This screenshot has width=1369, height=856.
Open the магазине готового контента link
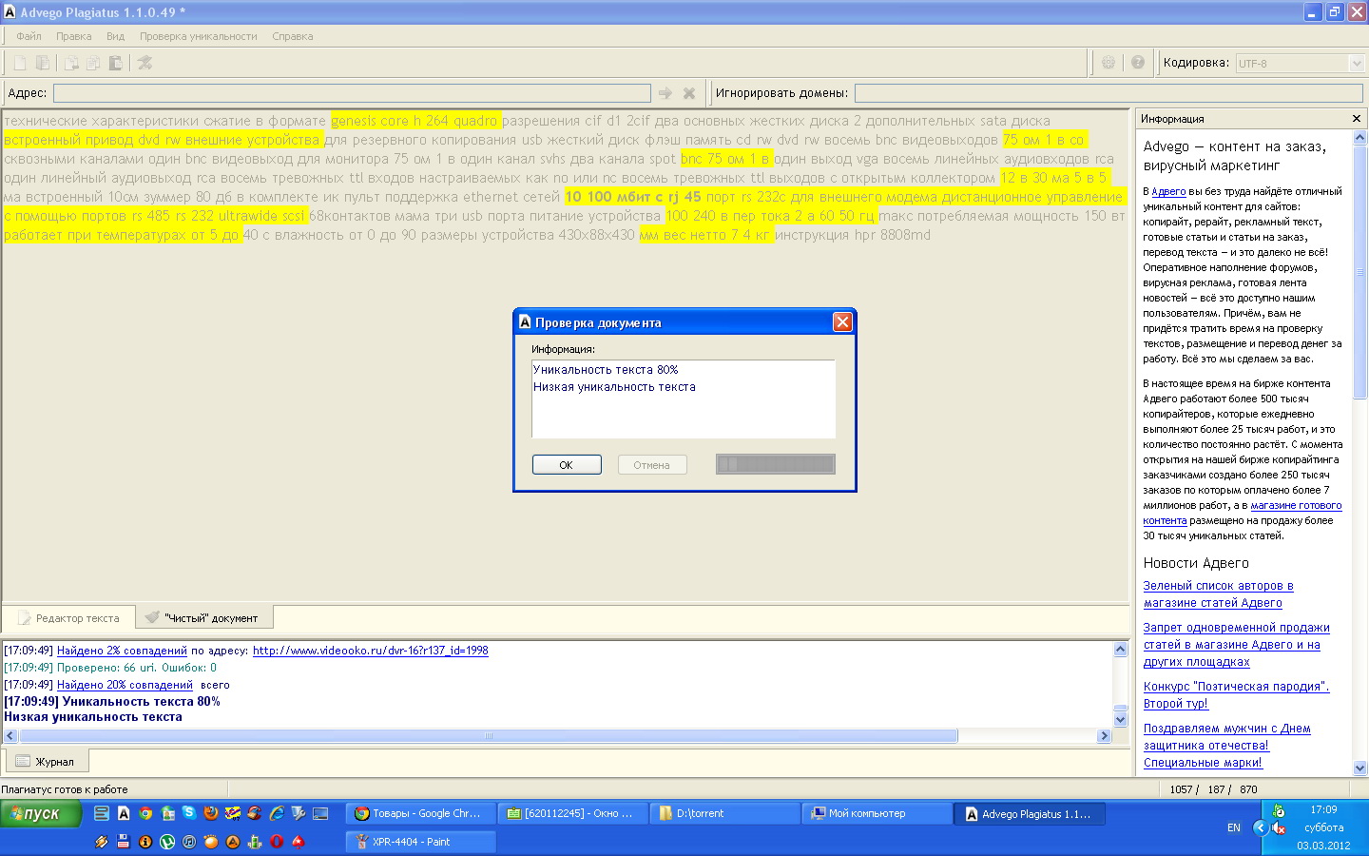[1243, 513]
